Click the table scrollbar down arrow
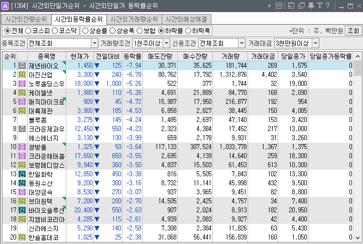363x244 pixels. pyautogui.click(x=357, y=238)
